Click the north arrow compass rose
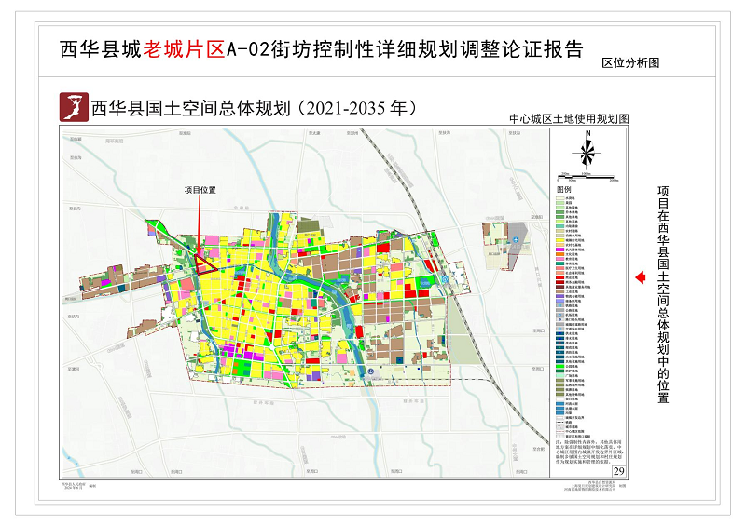Image resolution: width=746 pixels, height=526 pixels. (x=587, y=149)
